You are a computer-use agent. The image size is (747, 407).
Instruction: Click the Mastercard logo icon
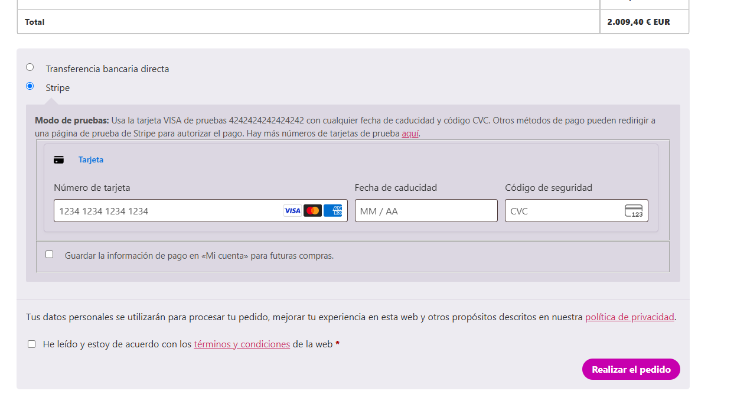pos(312,211)
